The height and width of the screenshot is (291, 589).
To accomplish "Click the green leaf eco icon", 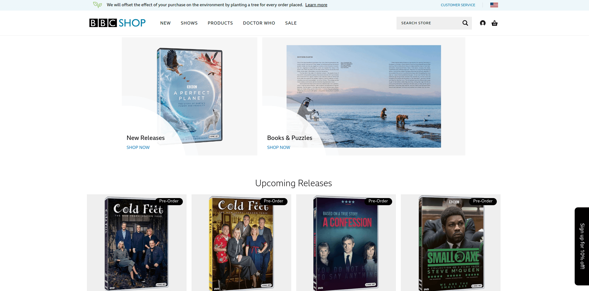I will 97,5.
